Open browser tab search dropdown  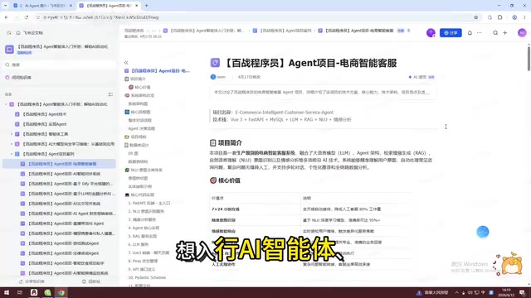[x=6, y=6]
